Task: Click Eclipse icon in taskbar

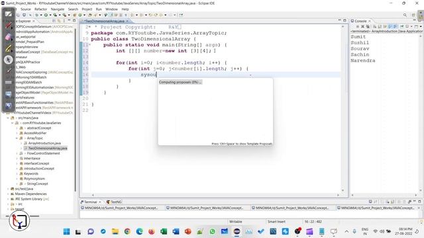Action: [237, 231]
